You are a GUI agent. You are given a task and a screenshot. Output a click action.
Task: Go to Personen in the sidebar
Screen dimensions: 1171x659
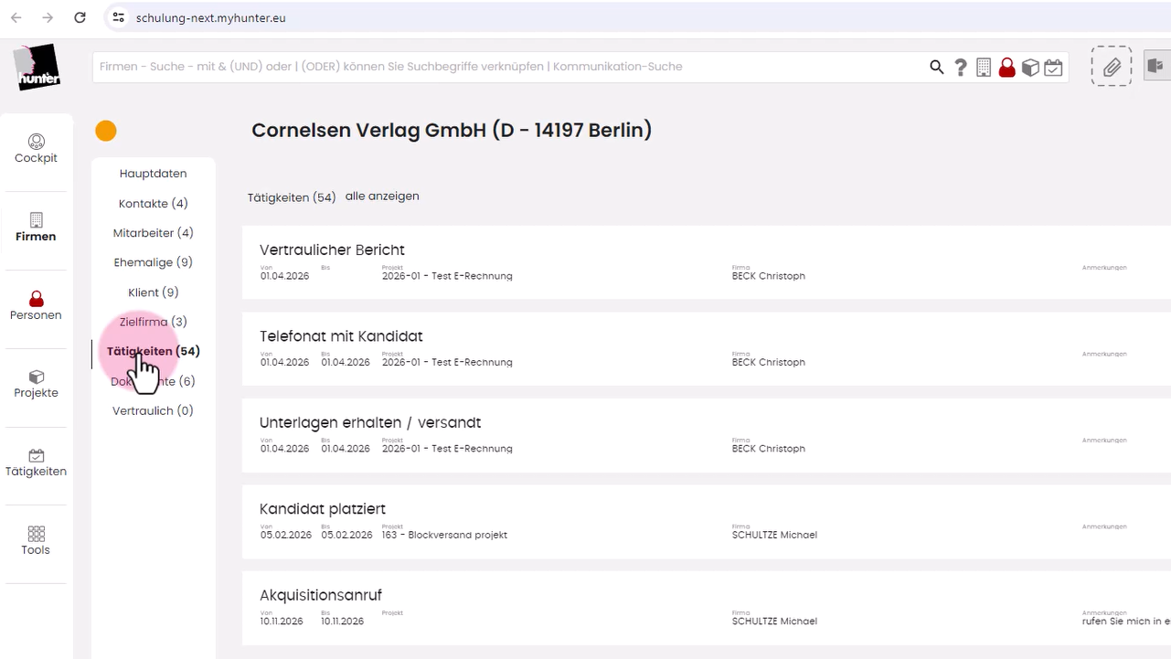coord(36,306)
